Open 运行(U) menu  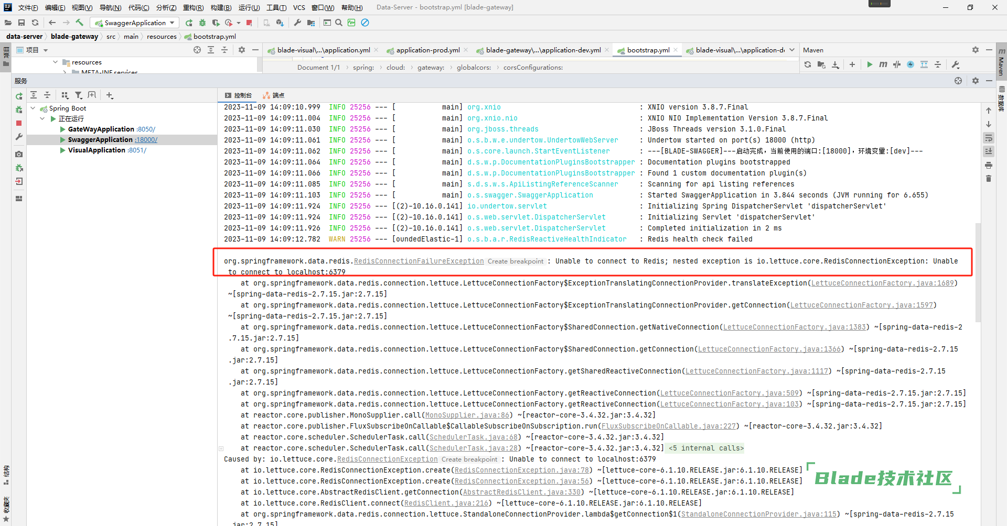(x=249, y=7)
